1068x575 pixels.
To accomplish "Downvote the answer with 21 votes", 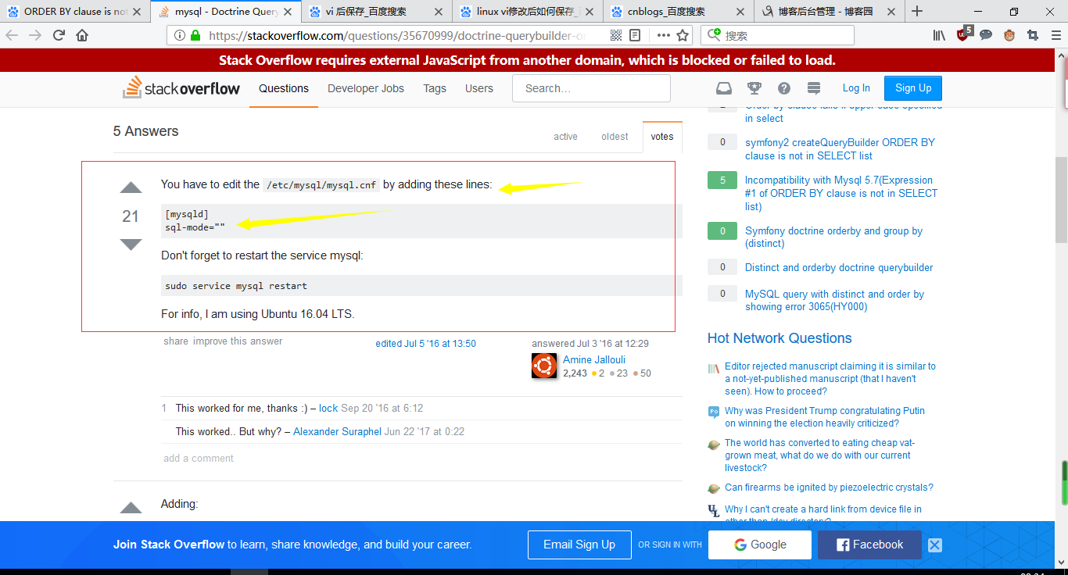I will click(x=131, y=245).
